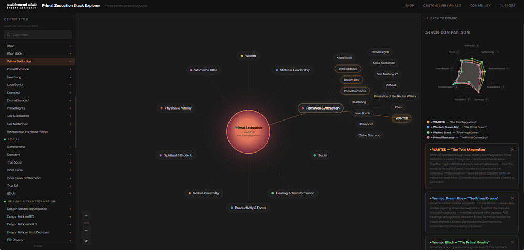Click the Filter titles search field

click(x=38, y=35)
